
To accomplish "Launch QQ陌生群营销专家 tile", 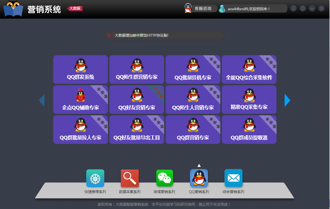I will tap(136, 69).
